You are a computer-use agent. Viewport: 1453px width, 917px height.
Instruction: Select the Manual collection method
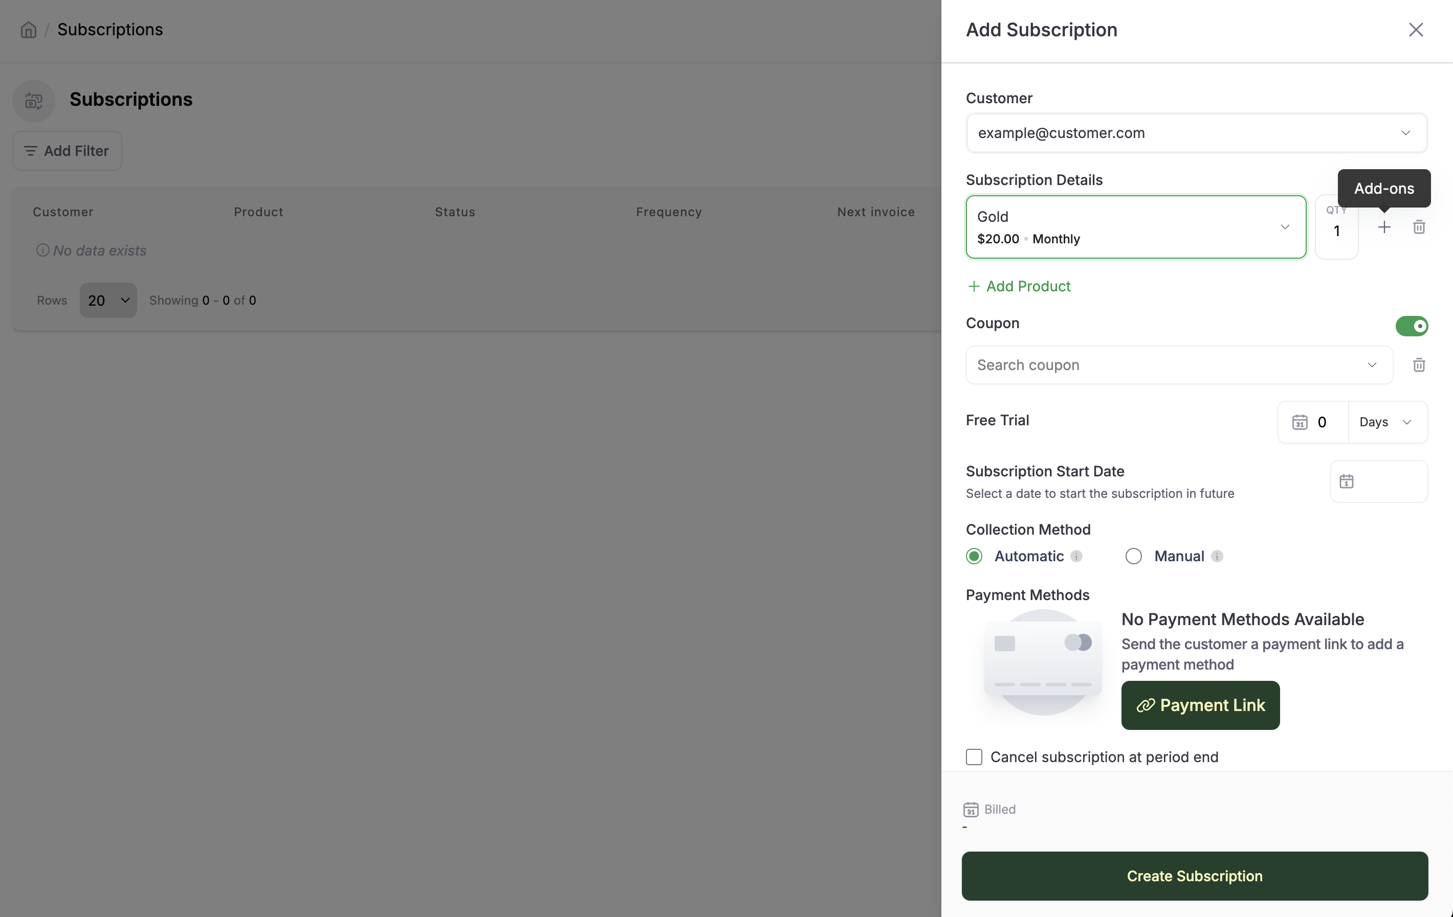point(1133,556)
